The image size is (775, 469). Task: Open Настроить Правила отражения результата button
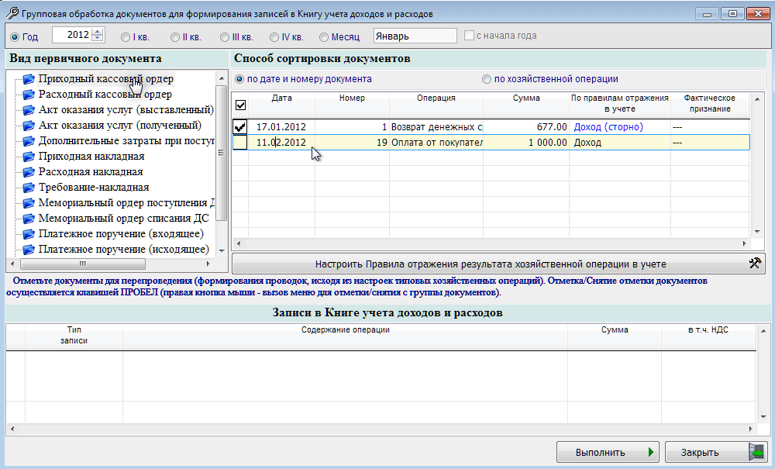click(x=498, y=264)
